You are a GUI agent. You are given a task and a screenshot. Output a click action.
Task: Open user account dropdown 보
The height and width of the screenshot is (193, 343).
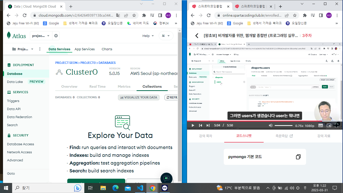pyautogui.click(x=166, y=36)
